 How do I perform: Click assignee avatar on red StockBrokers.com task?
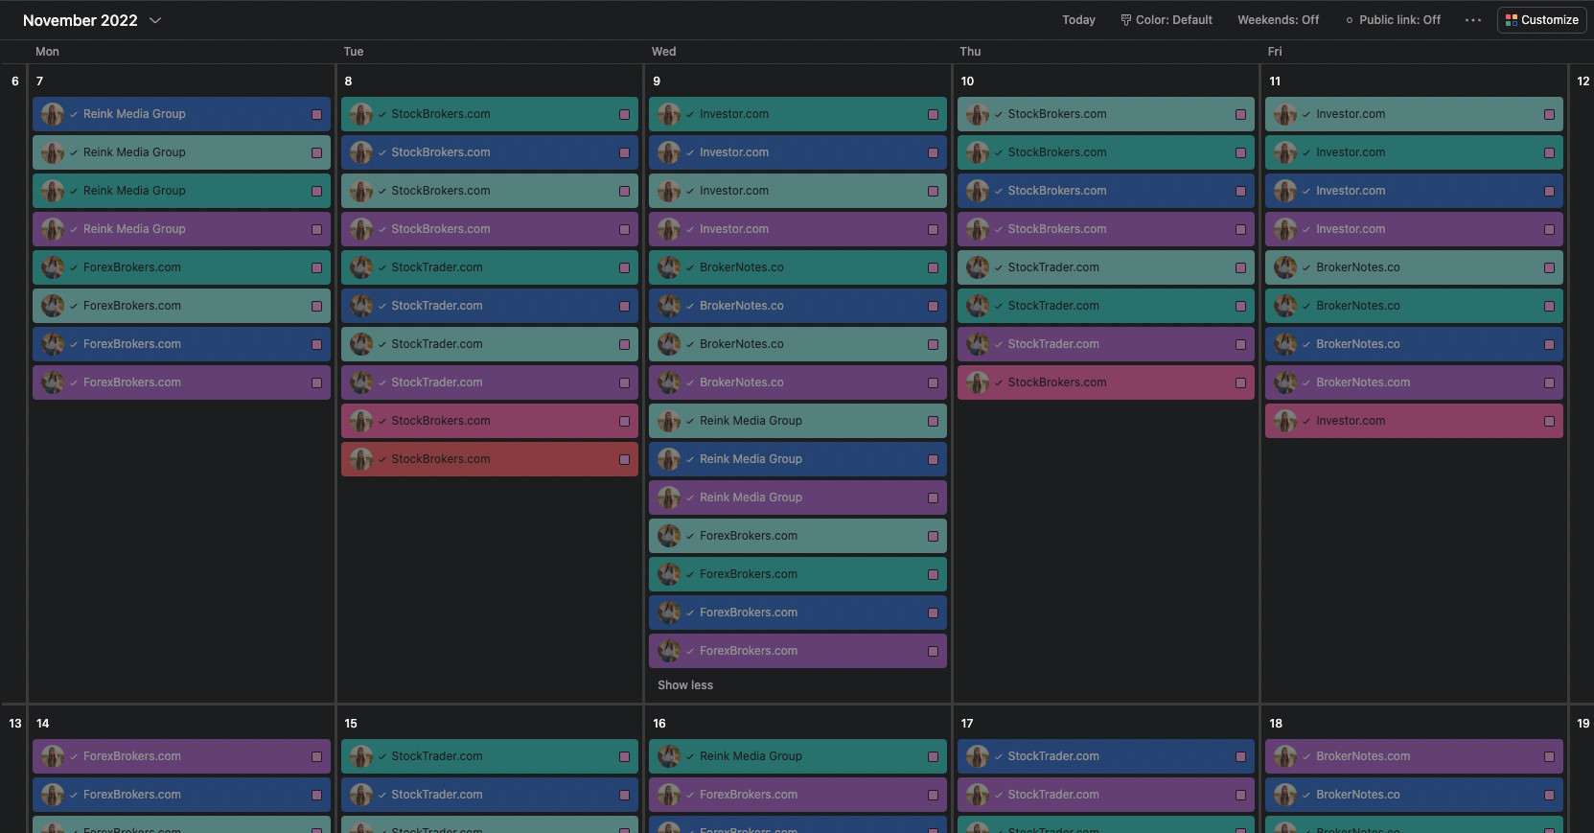click(361, 459)
